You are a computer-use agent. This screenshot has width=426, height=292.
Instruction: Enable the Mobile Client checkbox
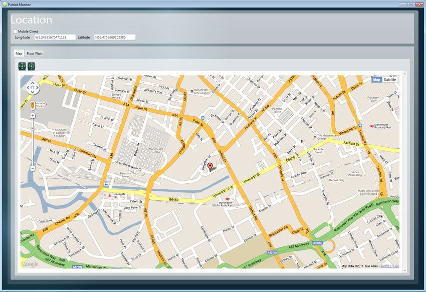[x=15, y=31]
